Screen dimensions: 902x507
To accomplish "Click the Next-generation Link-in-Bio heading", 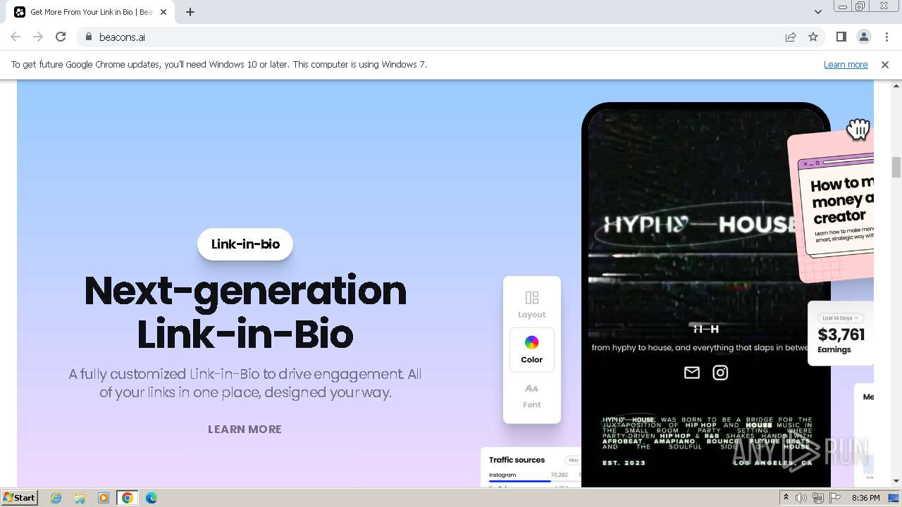I will 245,312.
